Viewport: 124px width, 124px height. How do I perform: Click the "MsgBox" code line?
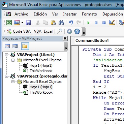click(x=114, y=71)
